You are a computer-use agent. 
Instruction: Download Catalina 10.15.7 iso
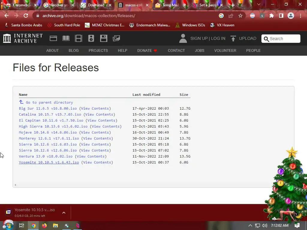click(x=50, y=114)
